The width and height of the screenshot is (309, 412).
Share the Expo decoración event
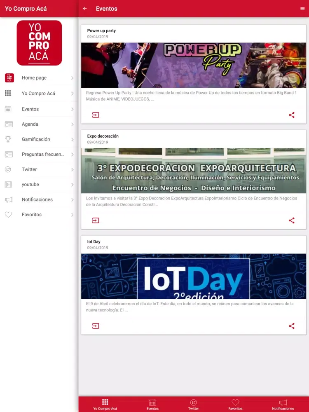click(292, 220)
